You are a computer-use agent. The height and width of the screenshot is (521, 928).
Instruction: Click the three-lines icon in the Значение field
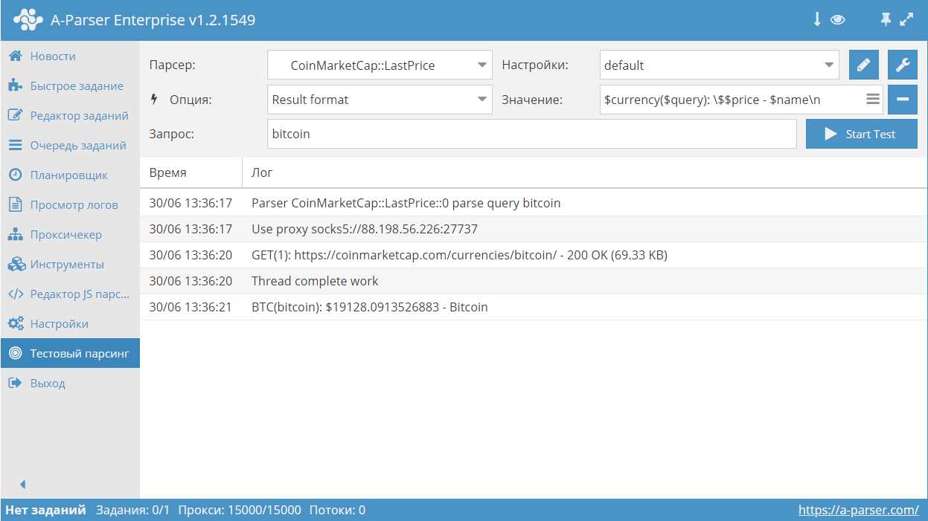[x=873, y=99]
